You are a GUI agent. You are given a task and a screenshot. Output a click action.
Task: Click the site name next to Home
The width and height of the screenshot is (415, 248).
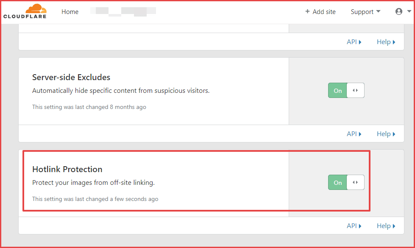coord(123,11)
